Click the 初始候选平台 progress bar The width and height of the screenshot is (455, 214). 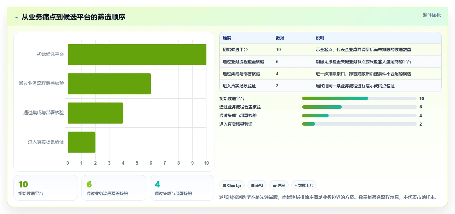point(359,98)
